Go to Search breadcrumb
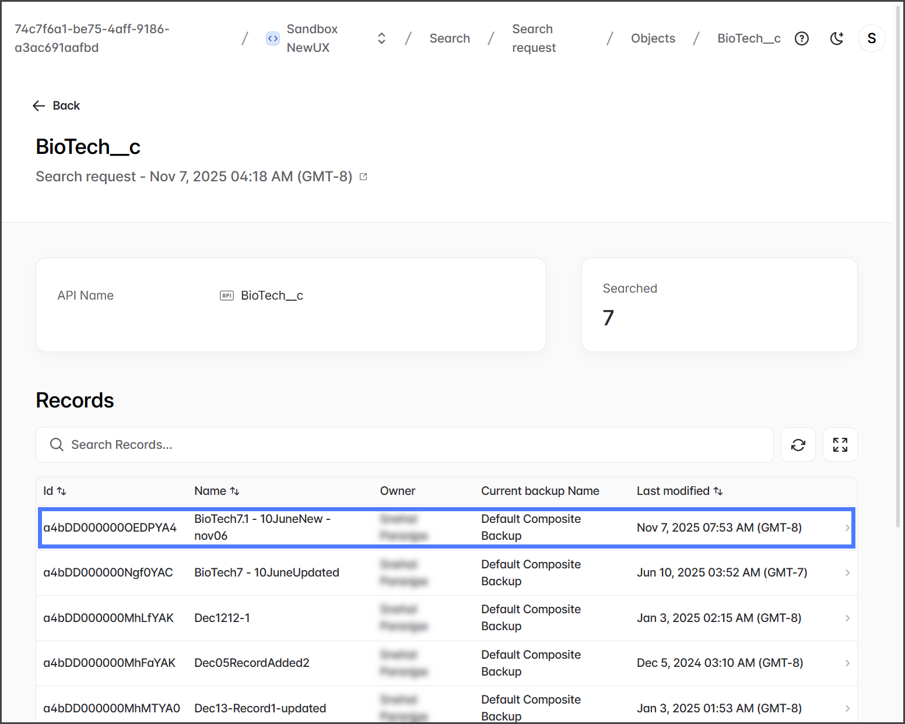The image size is (905, 724). (449, 38)
